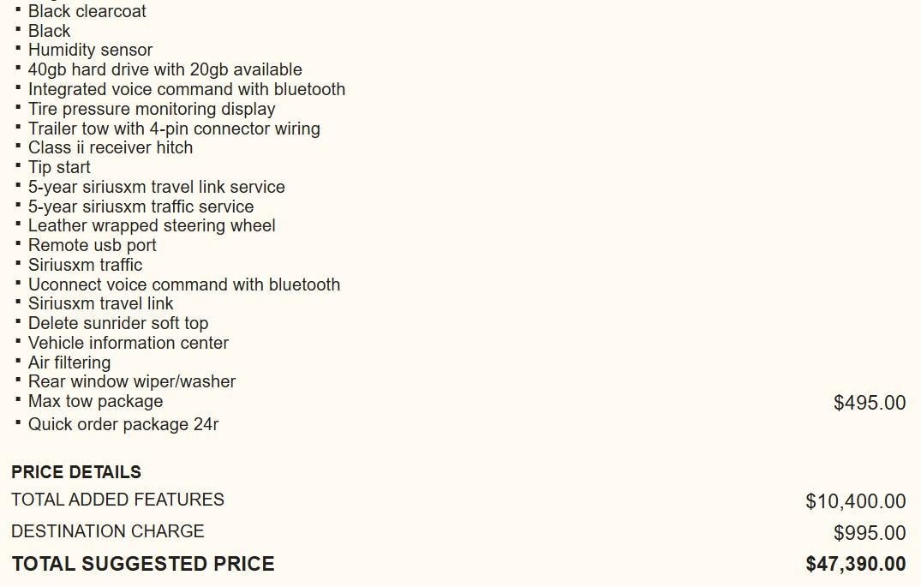Click 5-year siriusxm travel link service
Viewport: 921px width, 587px height.
pyautogui.click(x=156, y=187)
